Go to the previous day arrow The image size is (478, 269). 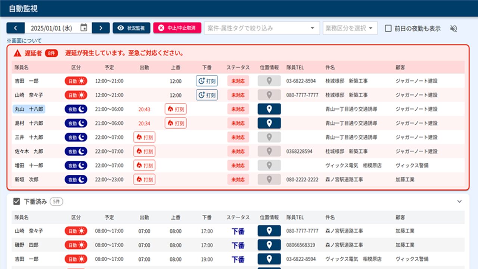tap(16, 28)
